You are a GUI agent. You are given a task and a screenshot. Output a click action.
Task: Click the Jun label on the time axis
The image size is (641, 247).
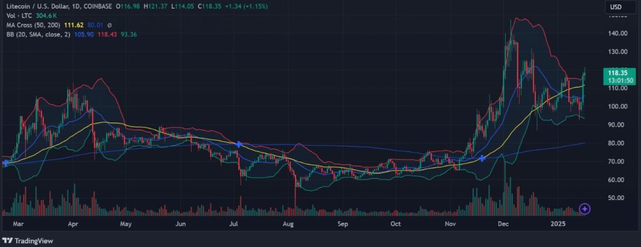pyautogui.click(x=181, y=224)
